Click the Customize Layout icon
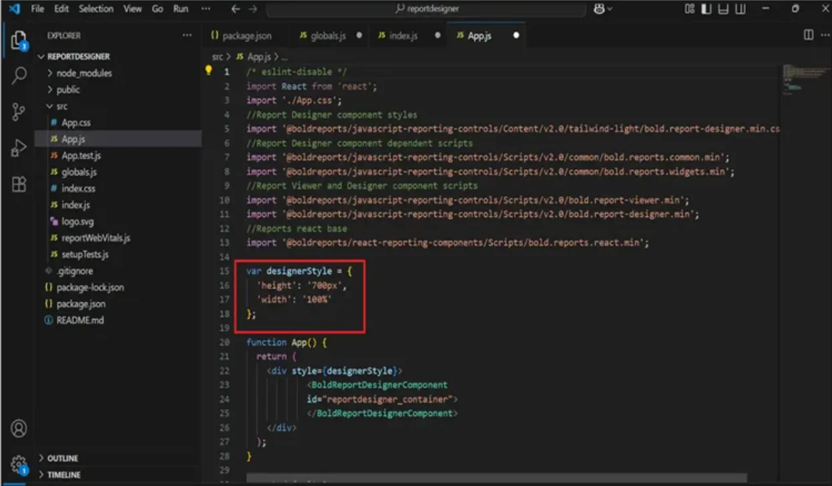832x486 pixels. tap(691, 9)
